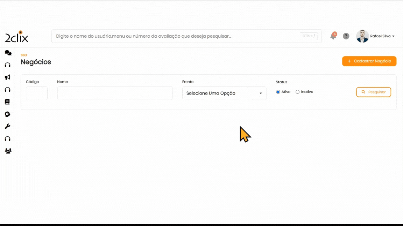Click the book icon in the sidebar
Screen dimensions: 403x226
(7, 102)
